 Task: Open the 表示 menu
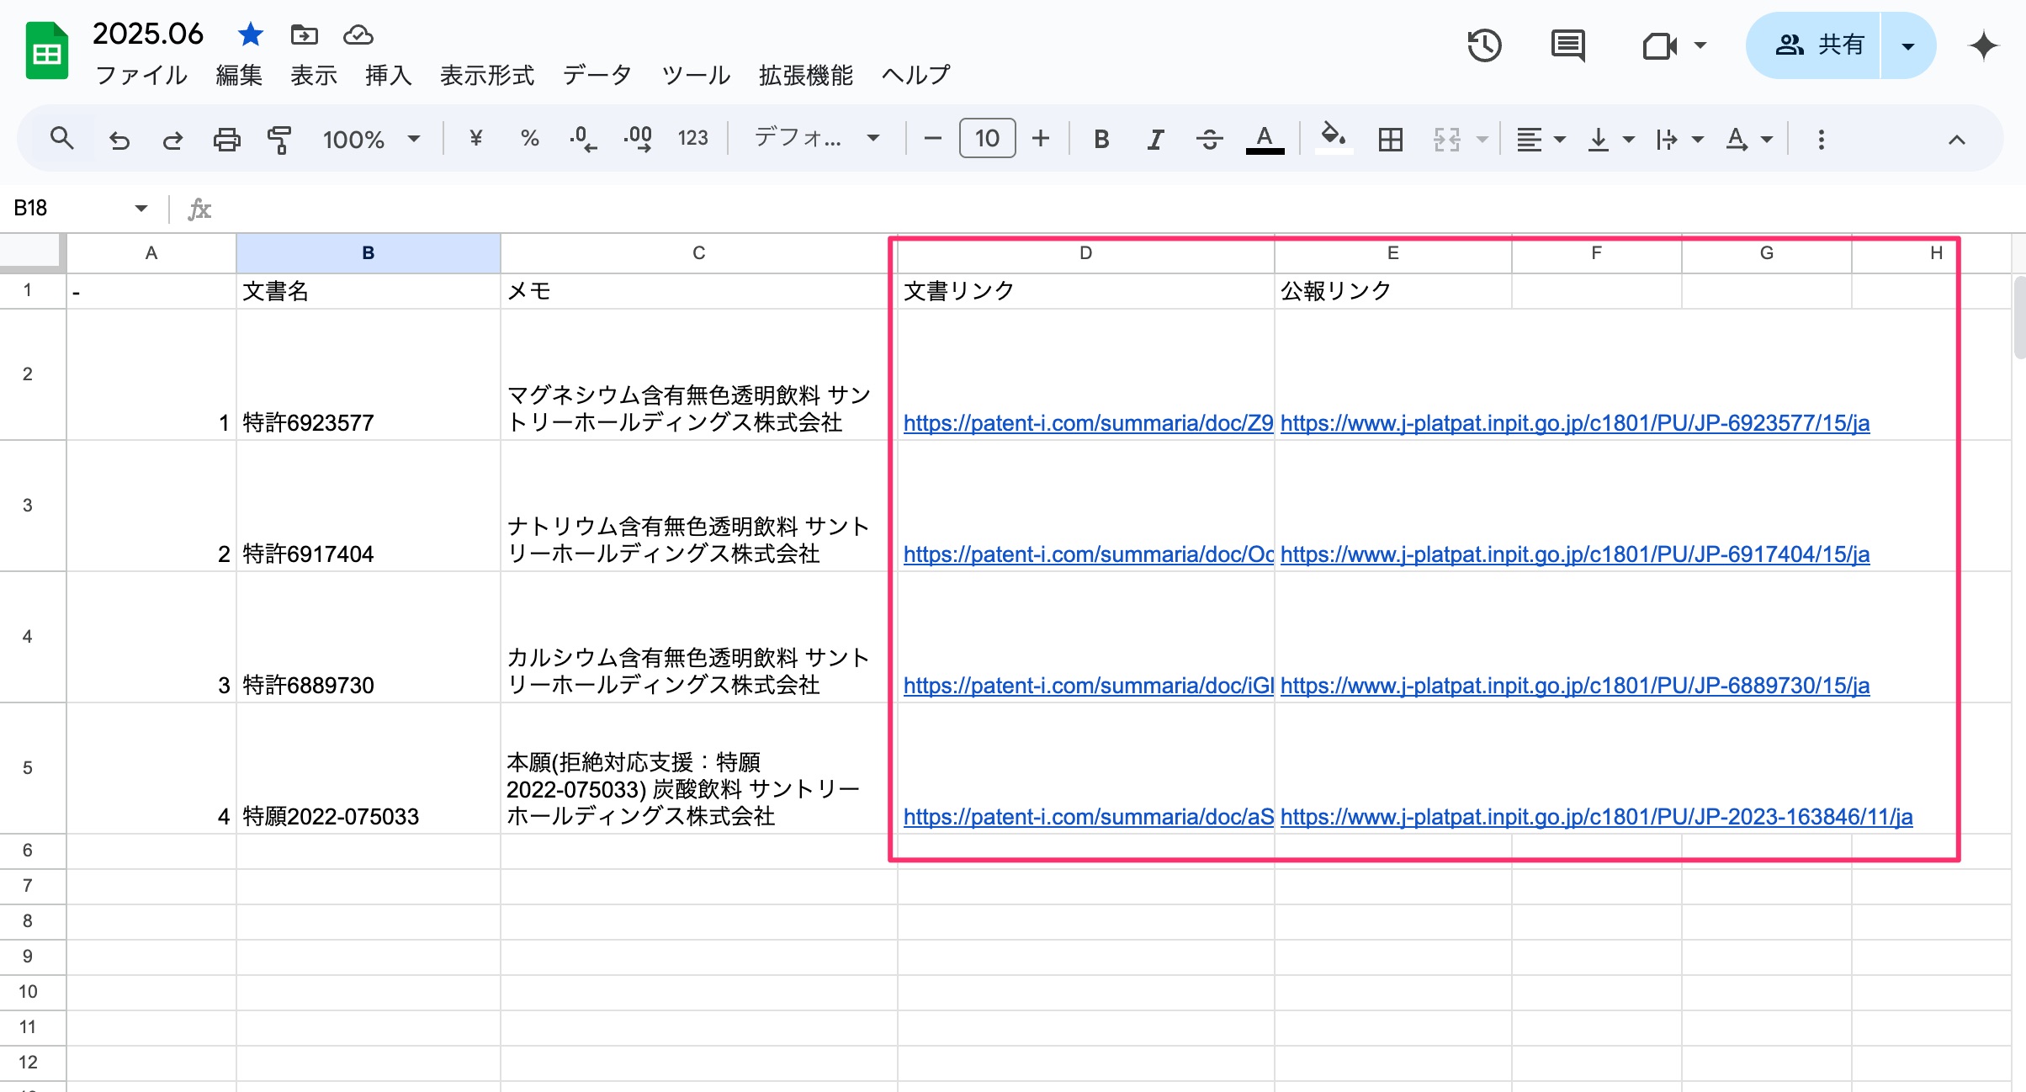[314, 75]
